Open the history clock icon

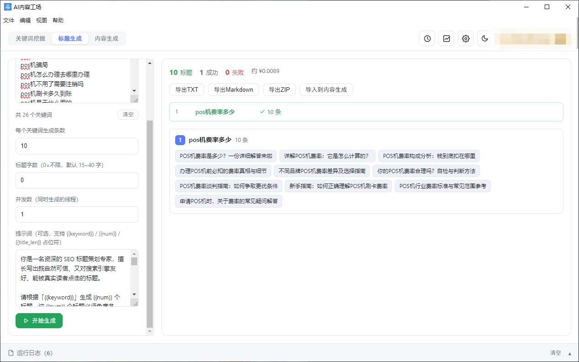(427, 39)
